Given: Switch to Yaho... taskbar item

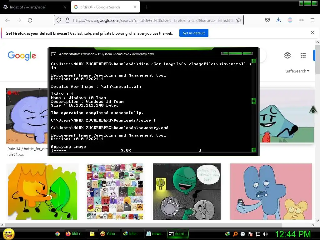Looking at the screenshot, I should 109,234.
